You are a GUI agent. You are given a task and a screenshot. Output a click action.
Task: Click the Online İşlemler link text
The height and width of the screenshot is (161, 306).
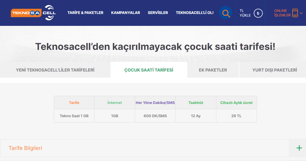point(282,13)
